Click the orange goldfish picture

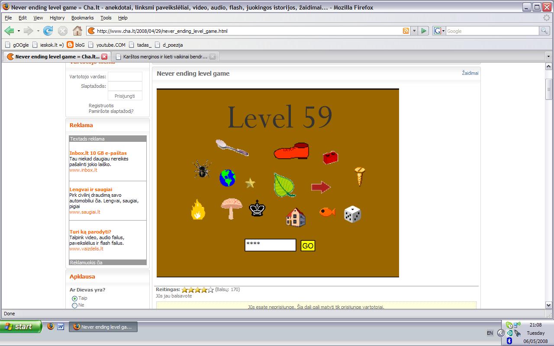(x=327, y=212)
